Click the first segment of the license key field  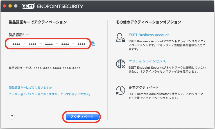click(x=16, y=43)
